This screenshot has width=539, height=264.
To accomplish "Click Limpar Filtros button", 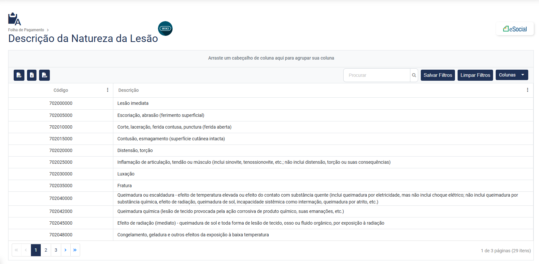I will (475, 75).
